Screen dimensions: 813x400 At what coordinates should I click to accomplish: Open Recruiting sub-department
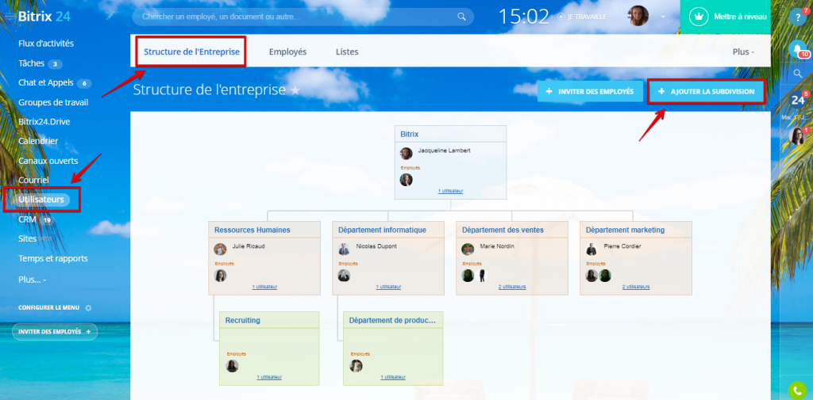(x=243, y=320)
